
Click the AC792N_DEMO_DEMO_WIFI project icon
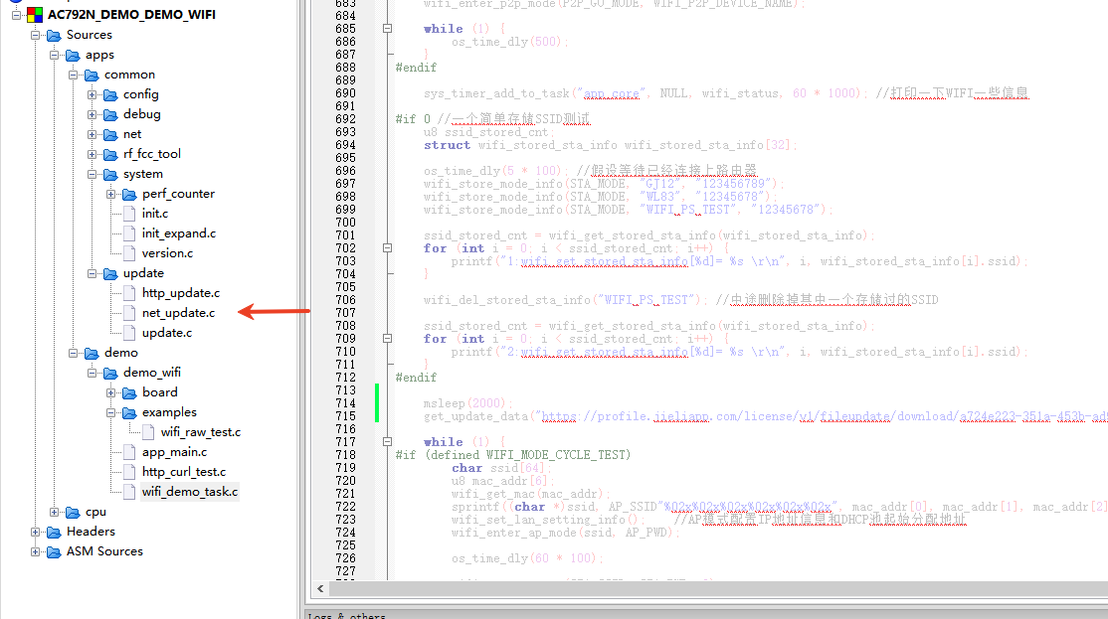(35, 14)
